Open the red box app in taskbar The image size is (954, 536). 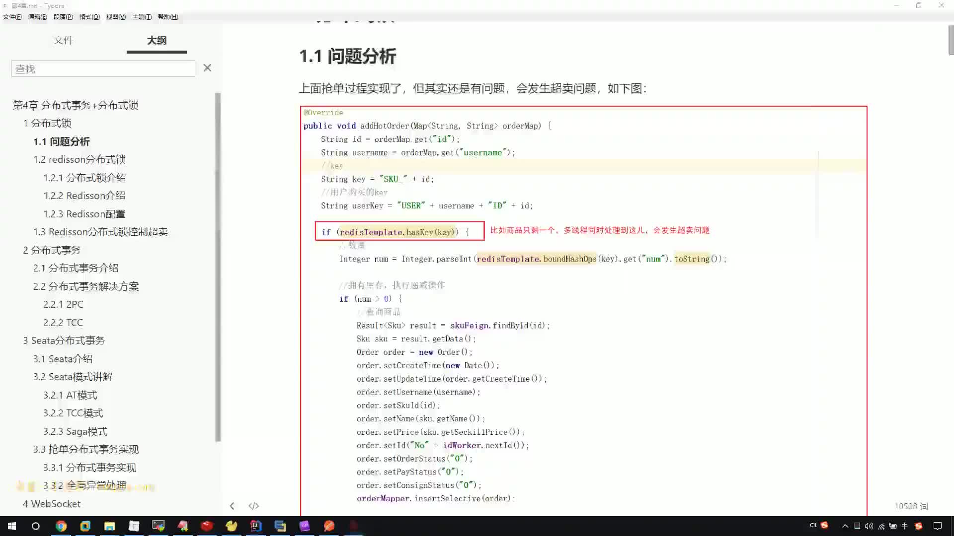tap(207, 526)
